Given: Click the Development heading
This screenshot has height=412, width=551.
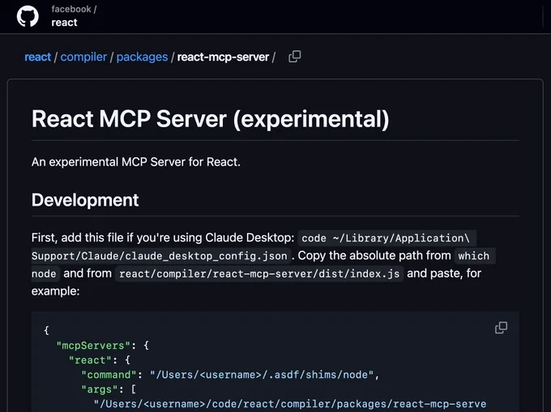Looking at the screenshot, I should (85, 200).
